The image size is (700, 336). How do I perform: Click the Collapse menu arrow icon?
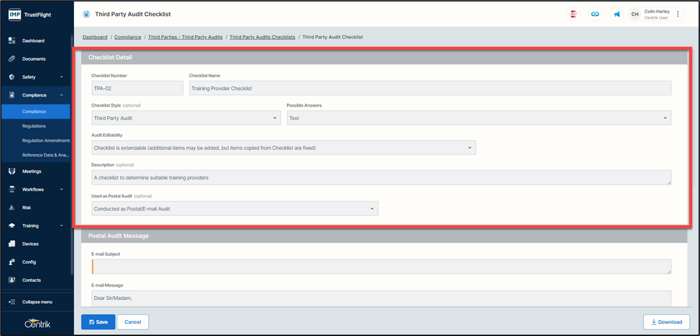12,302
